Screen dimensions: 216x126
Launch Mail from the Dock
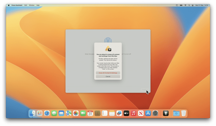tap(61, 113)
